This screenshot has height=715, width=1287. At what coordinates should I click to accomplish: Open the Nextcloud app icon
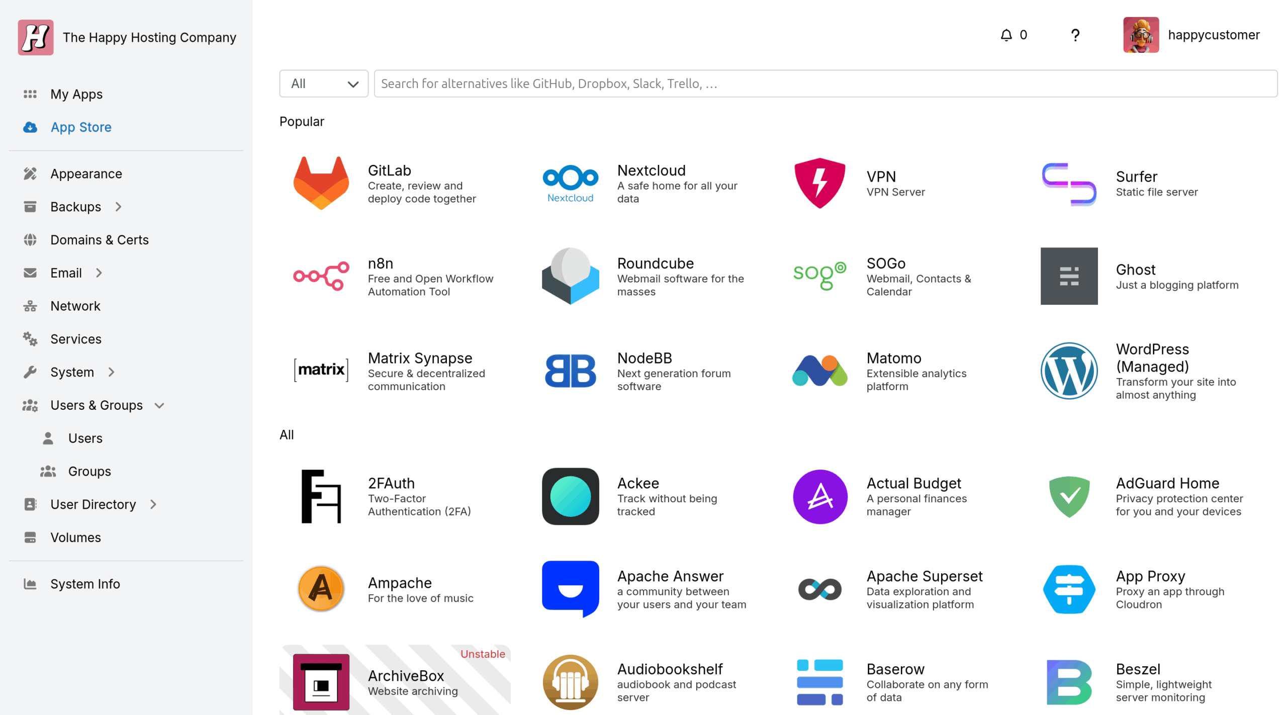point(570,184)
